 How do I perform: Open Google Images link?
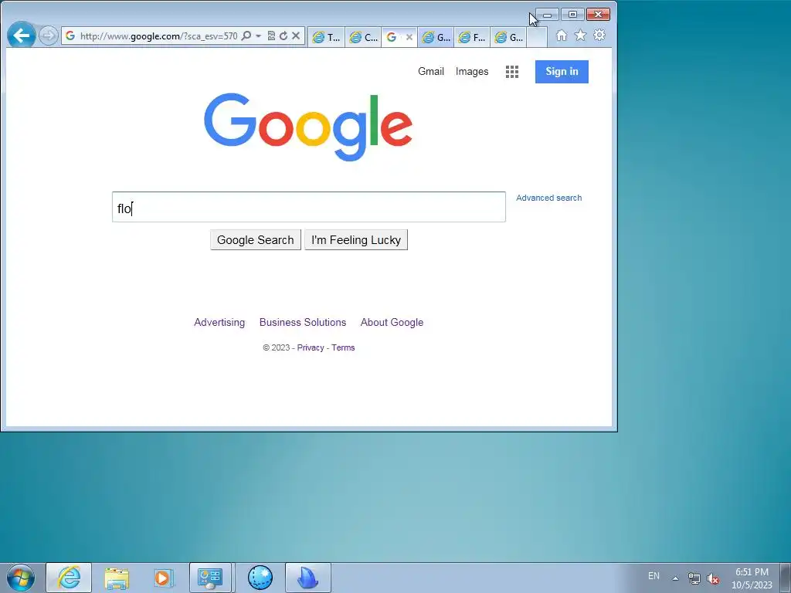(472, 72)
